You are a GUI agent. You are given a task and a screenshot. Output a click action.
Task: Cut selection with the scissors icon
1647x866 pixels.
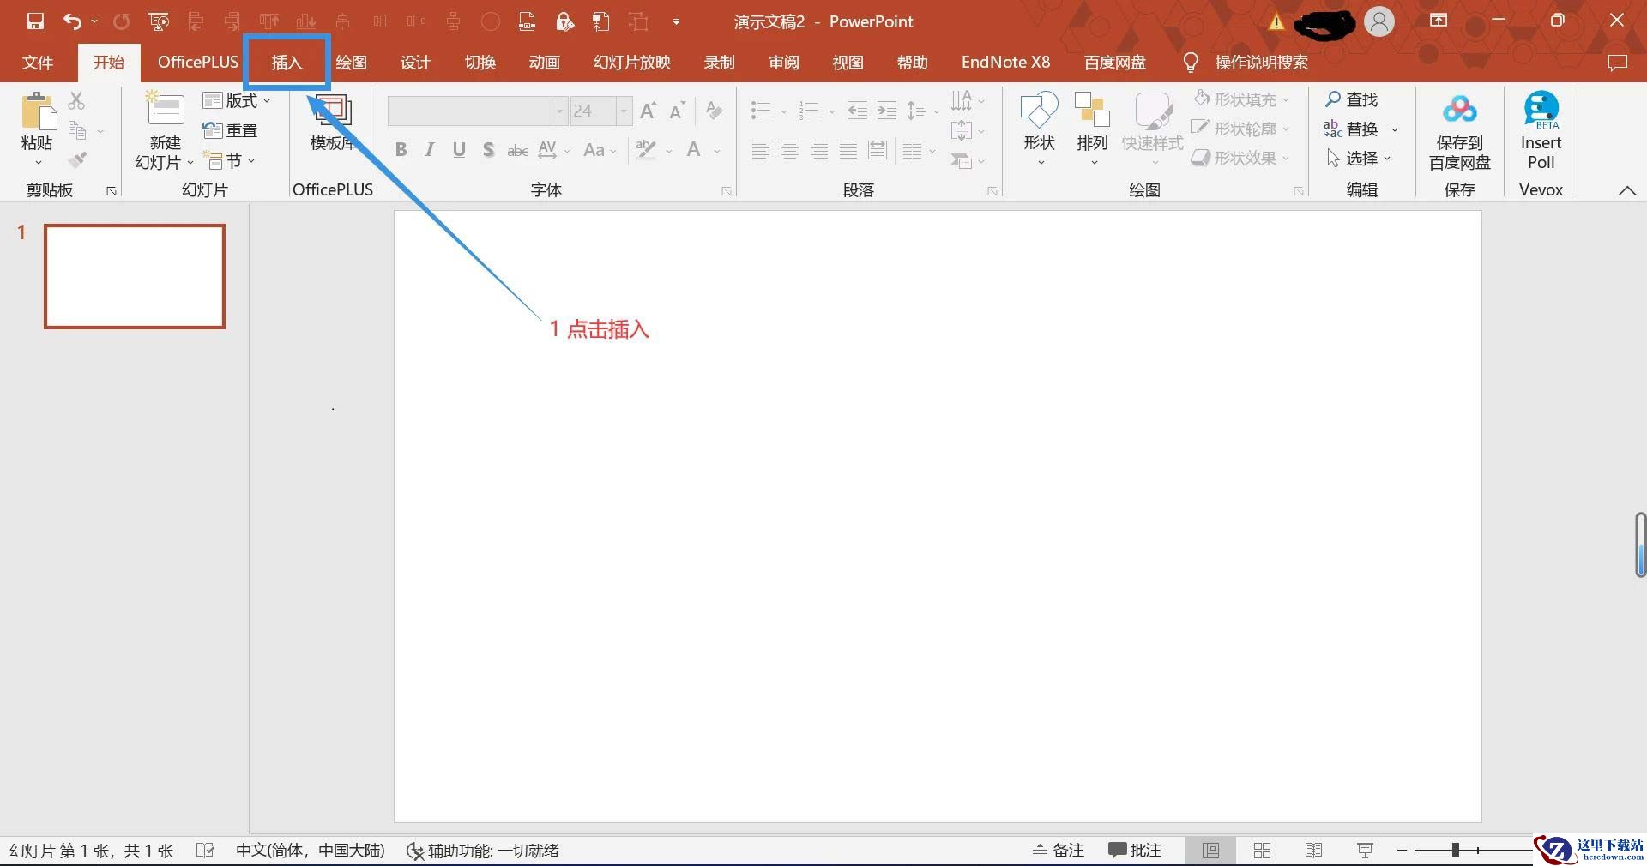tap(77, 100)
